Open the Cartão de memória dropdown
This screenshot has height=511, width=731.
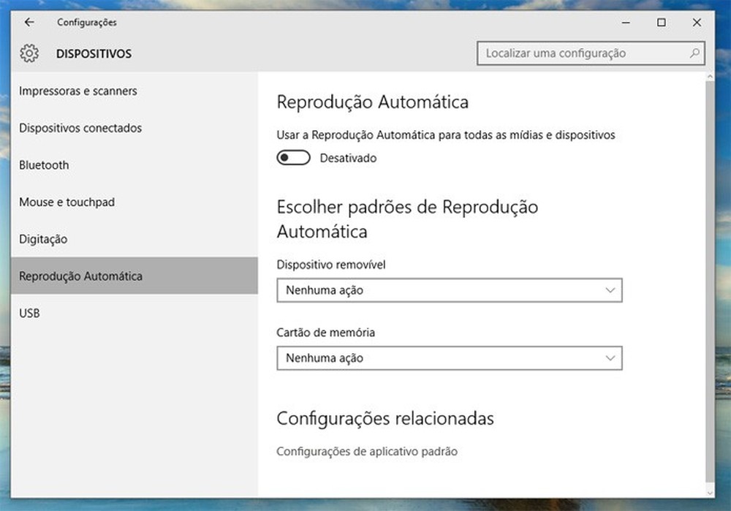click(x=449, y=358)
